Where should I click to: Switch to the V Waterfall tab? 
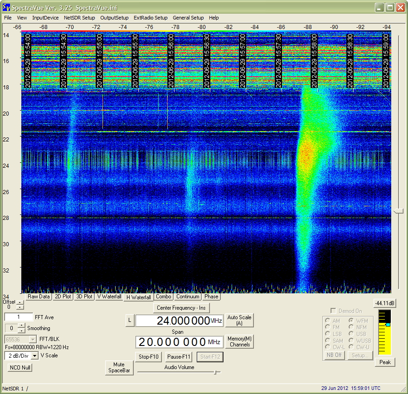tap(109, 297)
